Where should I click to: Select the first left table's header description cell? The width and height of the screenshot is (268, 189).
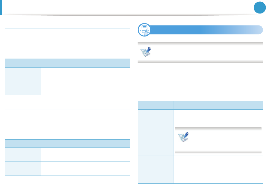click(86, 63)
